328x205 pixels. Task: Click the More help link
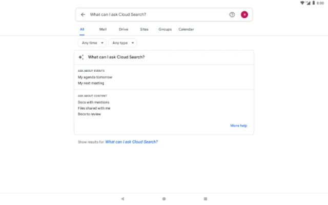point(238,126)
